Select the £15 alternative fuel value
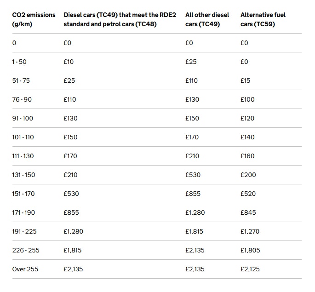The height and width of the screenshot is (292, 315). pyautogui.click(x=245, y=80)
